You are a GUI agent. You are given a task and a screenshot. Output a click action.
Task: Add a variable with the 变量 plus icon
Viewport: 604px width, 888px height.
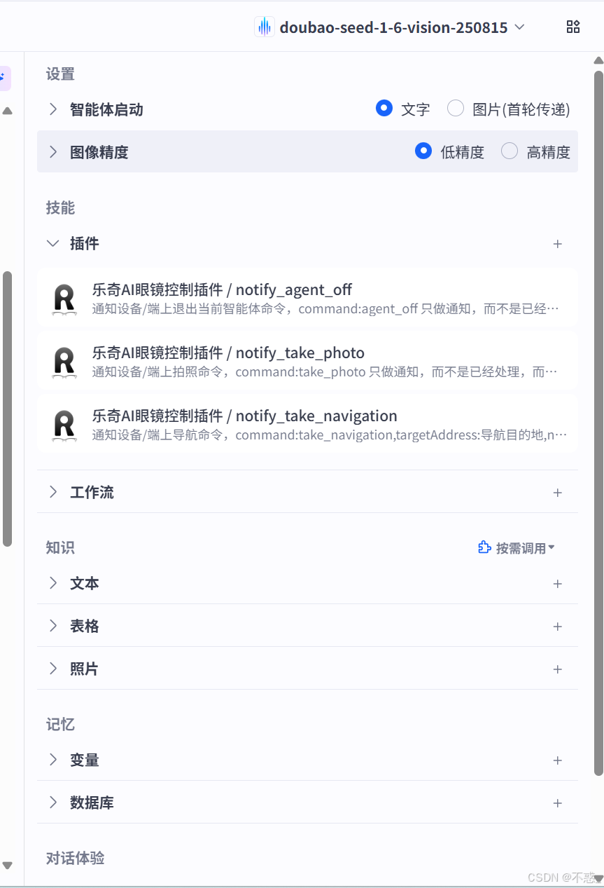558,760
